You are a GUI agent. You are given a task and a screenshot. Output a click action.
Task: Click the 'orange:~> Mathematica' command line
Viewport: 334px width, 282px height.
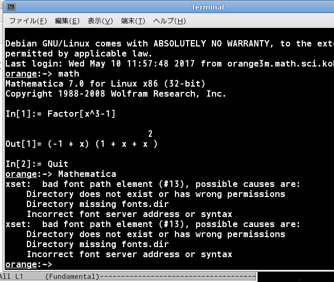click(61, 174)
